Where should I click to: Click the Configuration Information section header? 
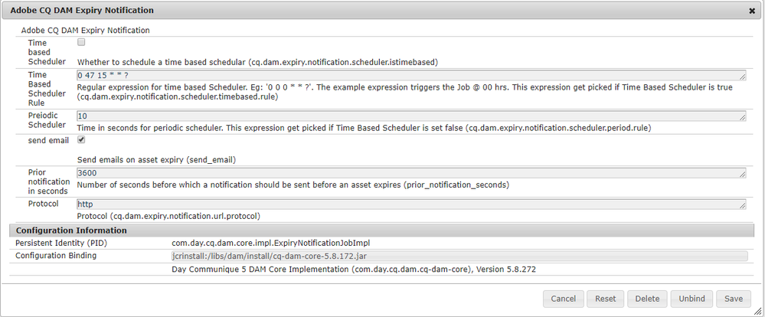click(x=381, y=230)
